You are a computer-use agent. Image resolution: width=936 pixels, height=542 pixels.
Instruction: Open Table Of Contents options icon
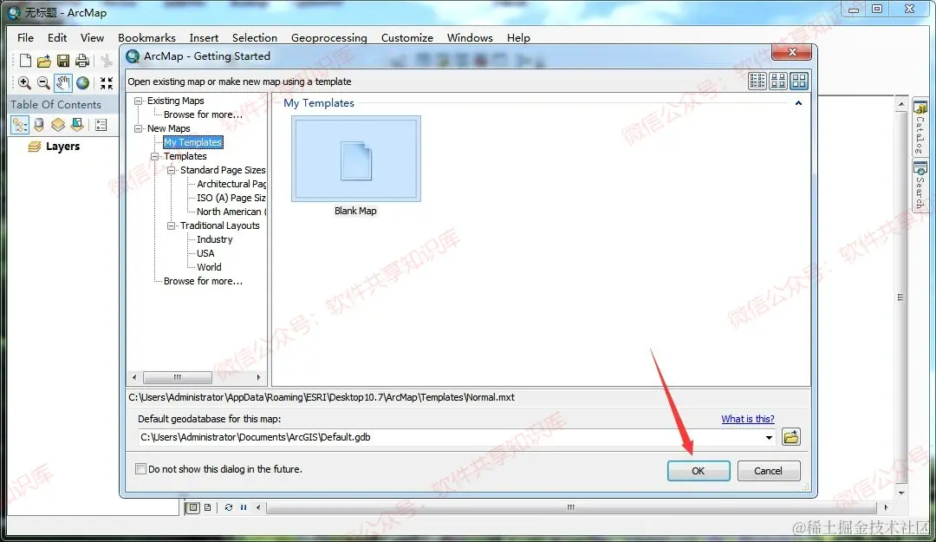click(x=101, y=125)
